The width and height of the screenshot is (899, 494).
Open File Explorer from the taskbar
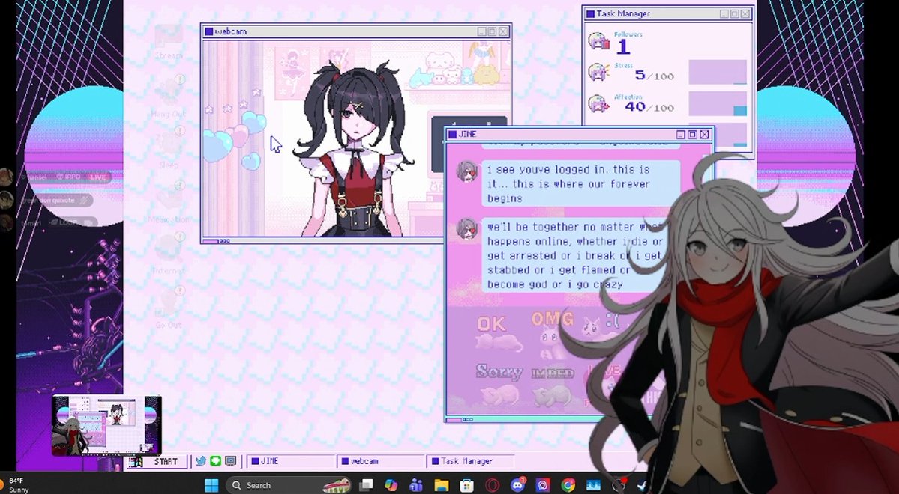pos(442,486)
